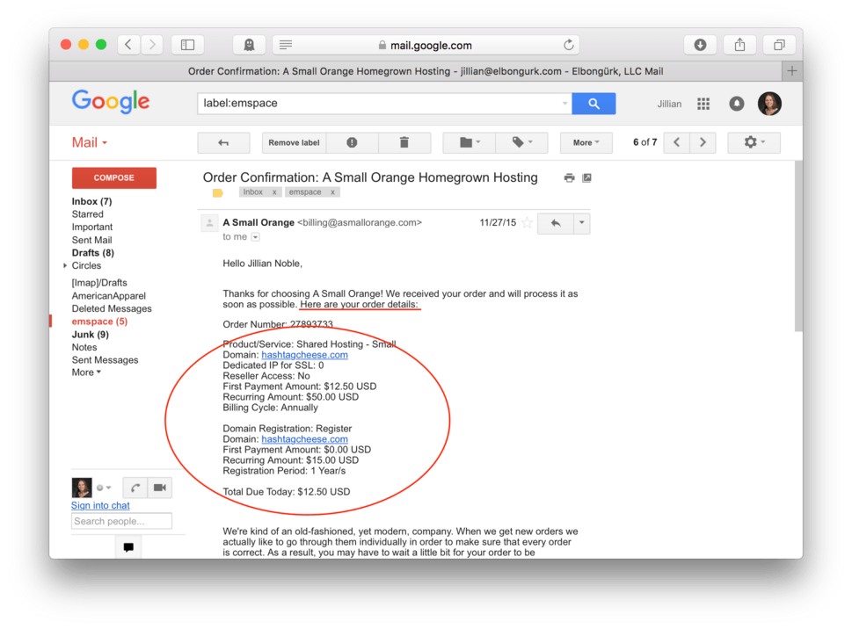Open the Google apps grid icon
Image resolution: width=852 pixels, height=629 pixels.
coord(703,104)
